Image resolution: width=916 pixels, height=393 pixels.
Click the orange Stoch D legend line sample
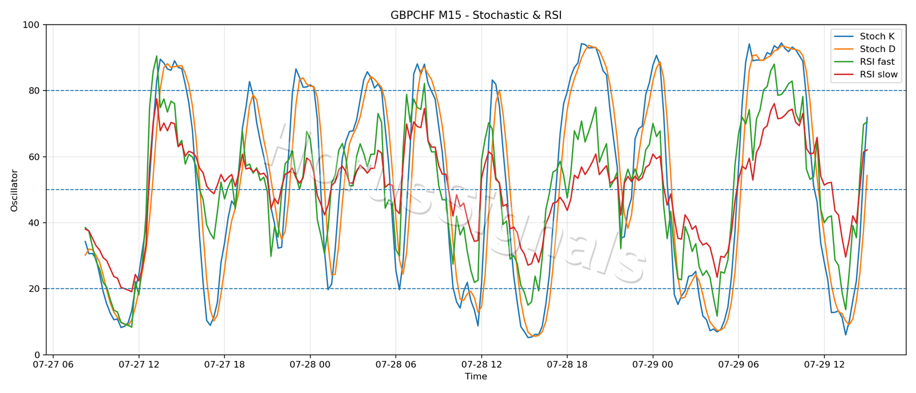(844, 49)
